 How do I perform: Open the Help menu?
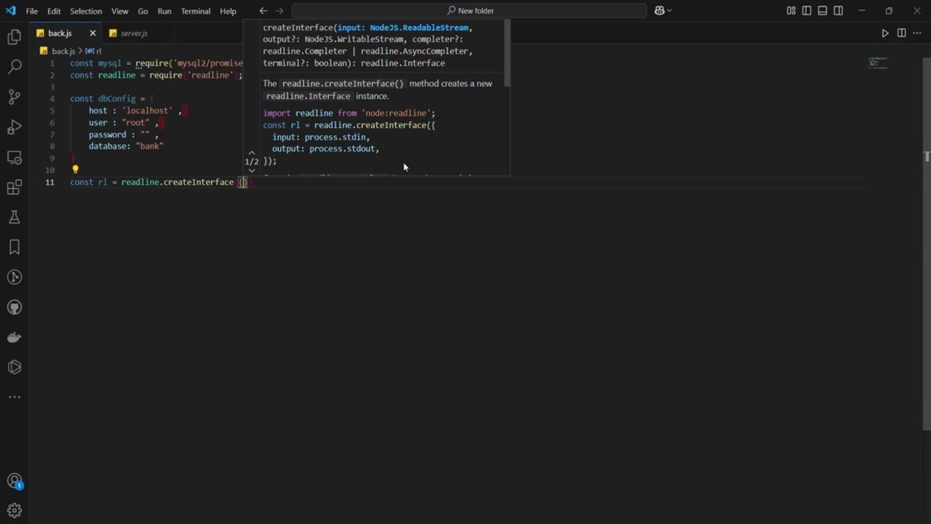coord(228,11)
